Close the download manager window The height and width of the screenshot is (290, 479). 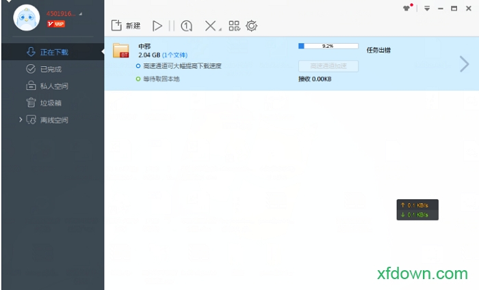pos(469,8)
